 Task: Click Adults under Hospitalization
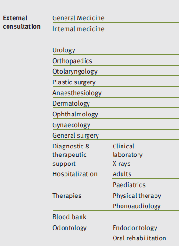point(122,174)
